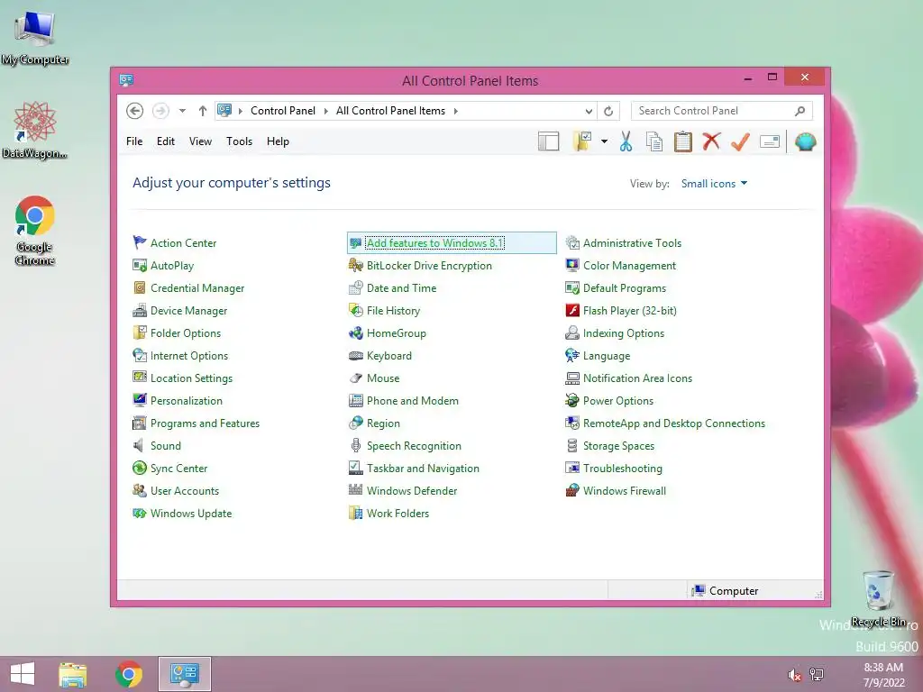Open Device Manager link

coord(188,310)
